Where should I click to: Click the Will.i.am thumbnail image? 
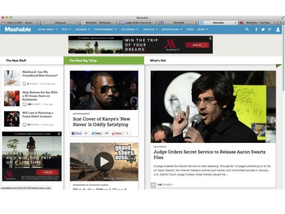point(12,119)
